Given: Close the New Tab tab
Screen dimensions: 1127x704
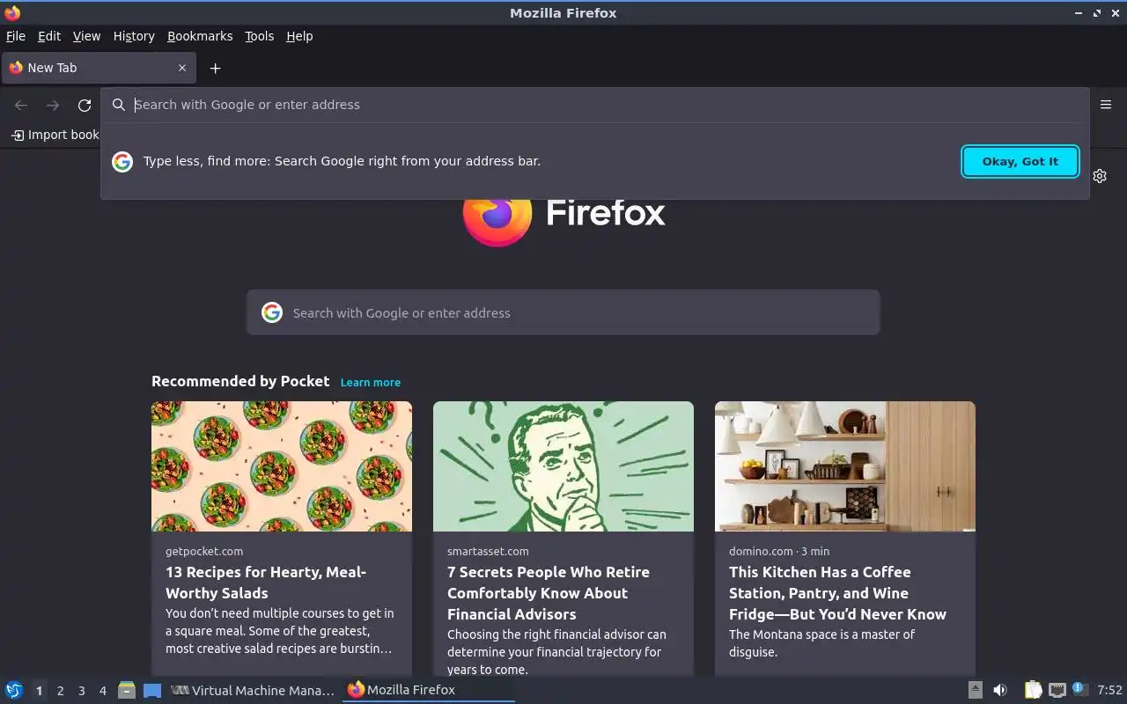Looking at the screenshot, I should click(182, 68).
